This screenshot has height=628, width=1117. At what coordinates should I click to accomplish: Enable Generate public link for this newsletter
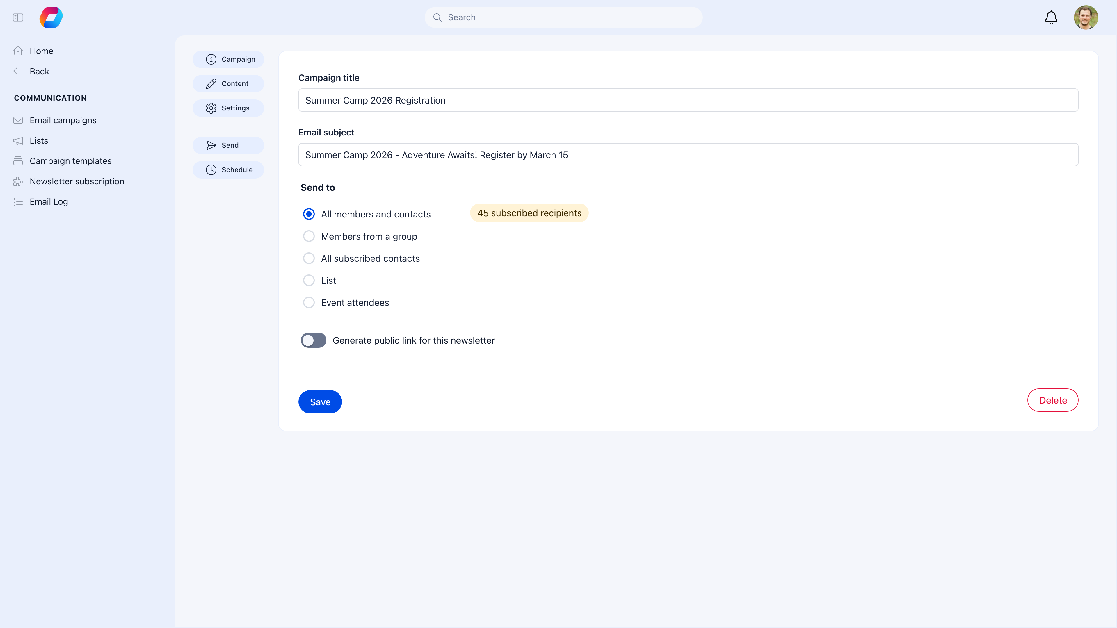coord(313,340)
